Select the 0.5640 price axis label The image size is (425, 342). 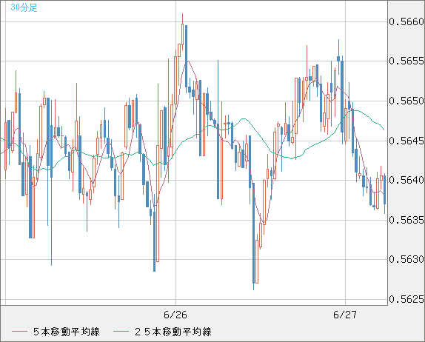click(x=406, y=180)
